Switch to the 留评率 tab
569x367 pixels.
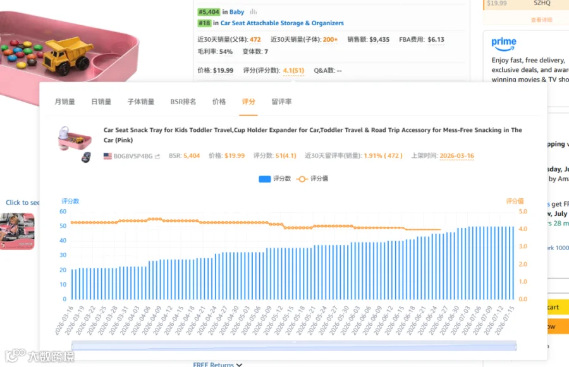point(281,102)
